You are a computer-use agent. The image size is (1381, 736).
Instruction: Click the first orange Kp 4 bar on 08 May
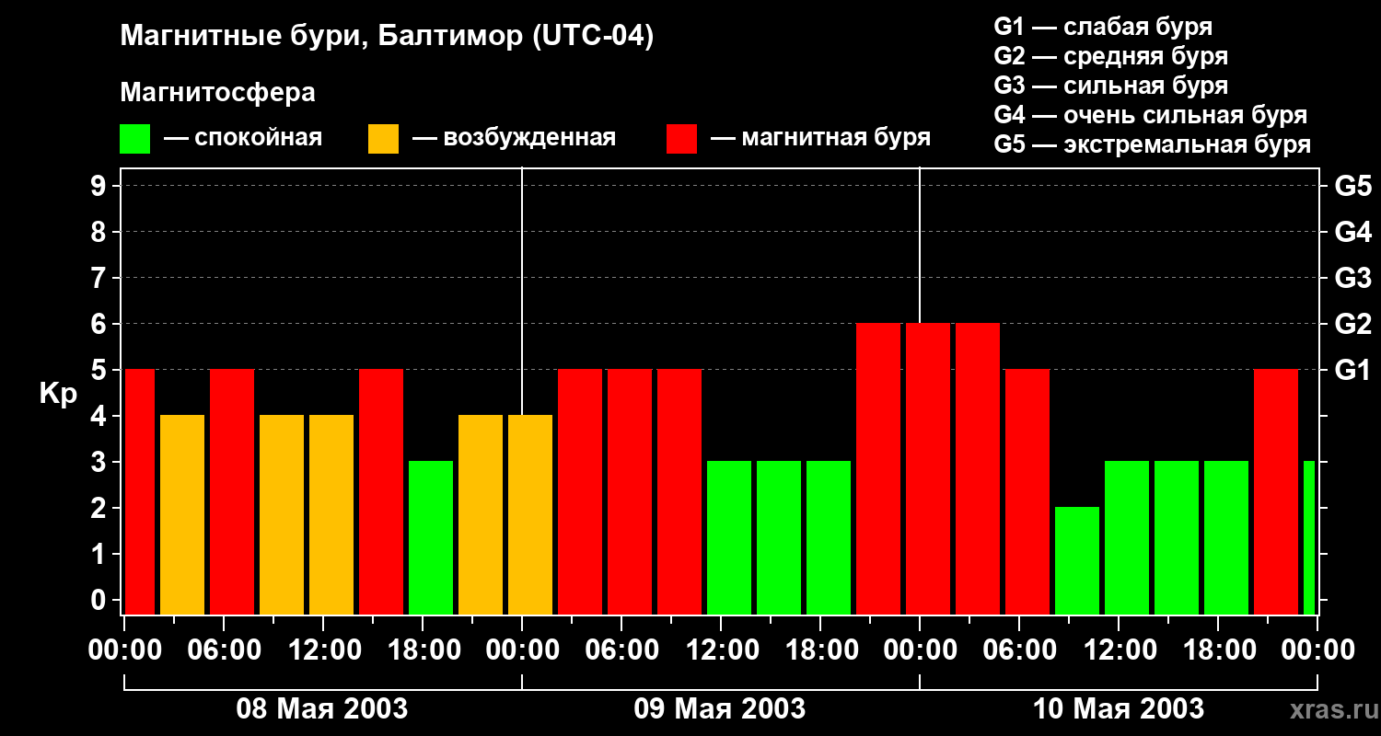[x=182, y=515]
